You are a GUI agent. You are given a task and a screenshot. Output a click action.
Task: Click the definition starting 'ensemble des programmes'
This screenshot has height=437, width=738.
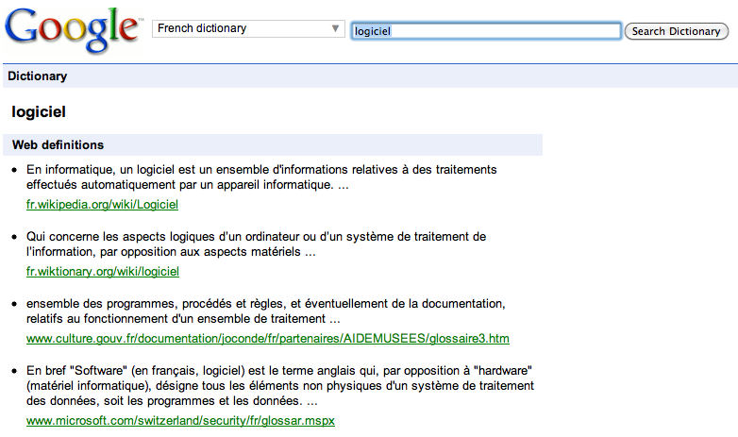tap(266, 311)
